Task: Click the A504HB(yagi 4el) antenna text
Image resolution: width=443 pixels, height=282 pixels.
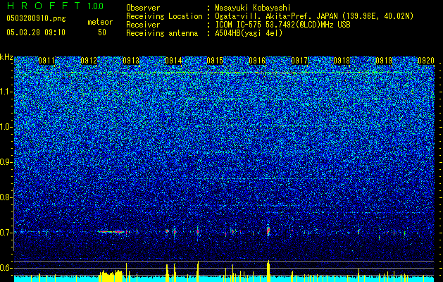Action: [249, 33]
